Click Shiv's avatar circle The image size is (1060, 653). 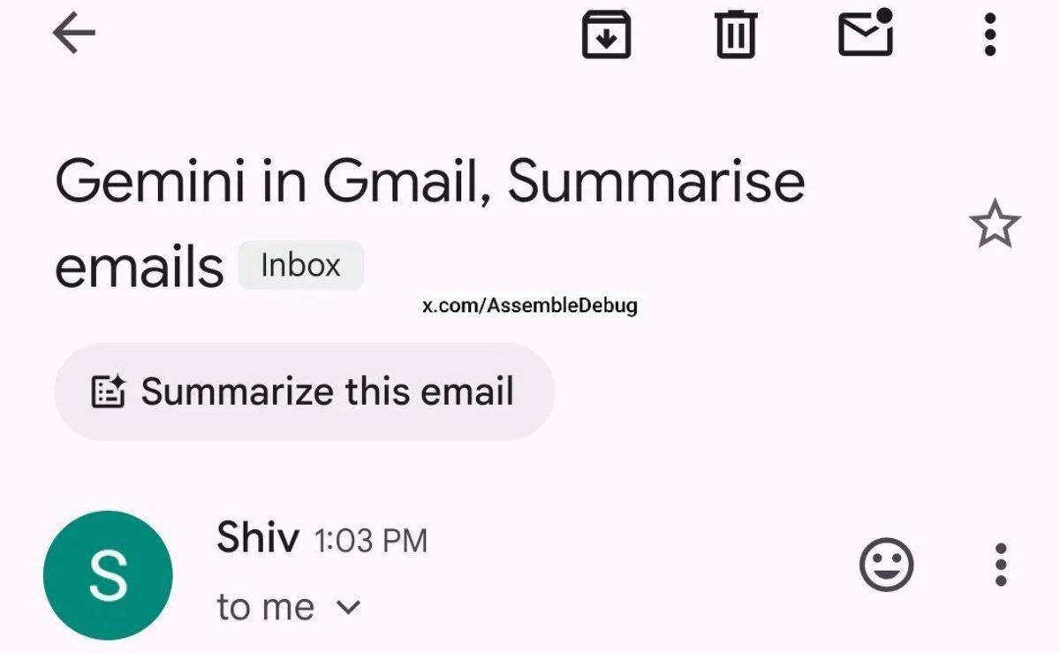pos(108,573)
